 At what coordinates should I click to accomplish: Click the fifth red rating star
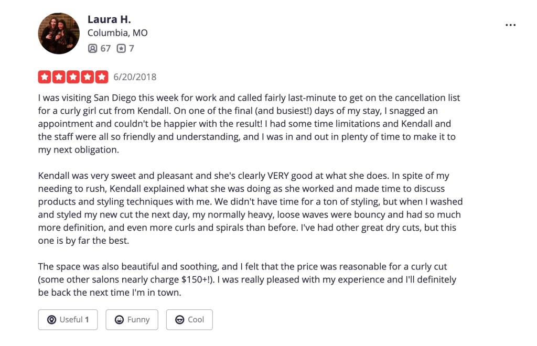coord(101,77)
